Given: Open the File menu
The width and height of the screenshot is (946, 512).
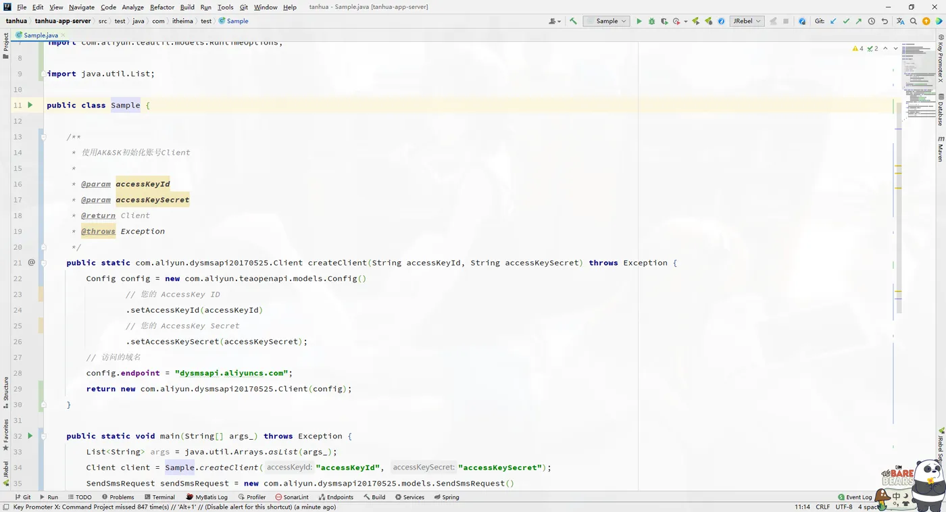Looking at the screenshot, I should coord(22,7).
